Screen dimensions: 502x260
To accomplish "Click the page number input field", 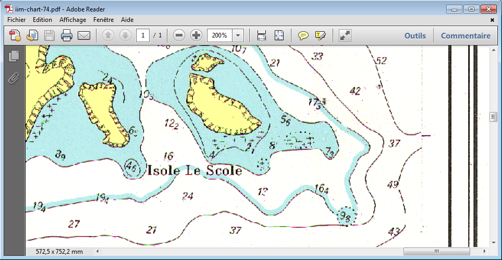I will [143, 35].
